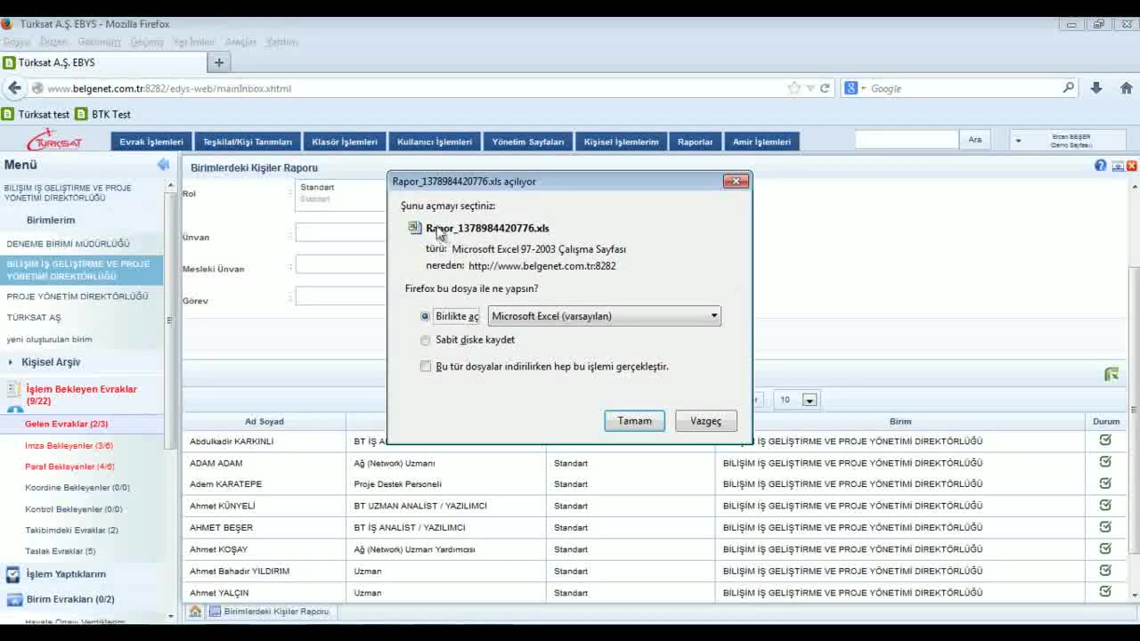Screen dimensions: 1140x641
Task: Go to the Firefox home icon
Action: click(1126, 88)
